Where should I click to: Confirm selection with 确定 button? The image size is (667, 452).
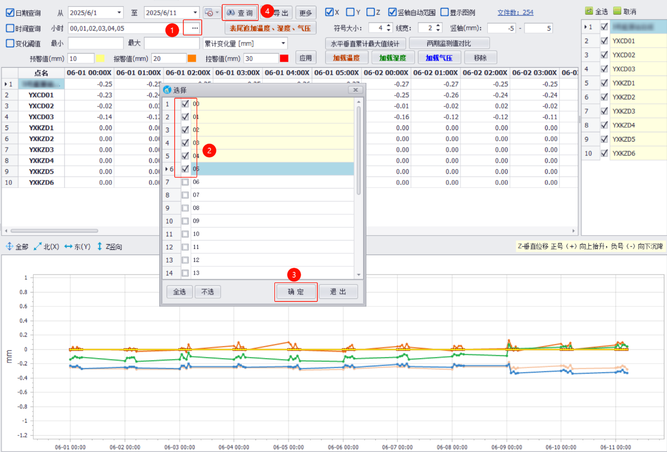coord(296,292)
